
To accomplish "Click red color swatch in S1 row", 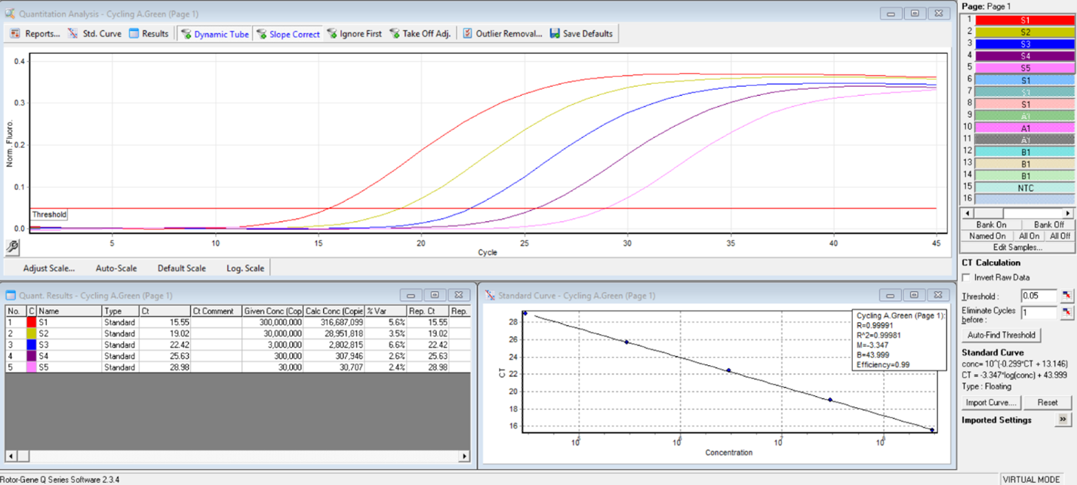I will (x=32, y=322).
